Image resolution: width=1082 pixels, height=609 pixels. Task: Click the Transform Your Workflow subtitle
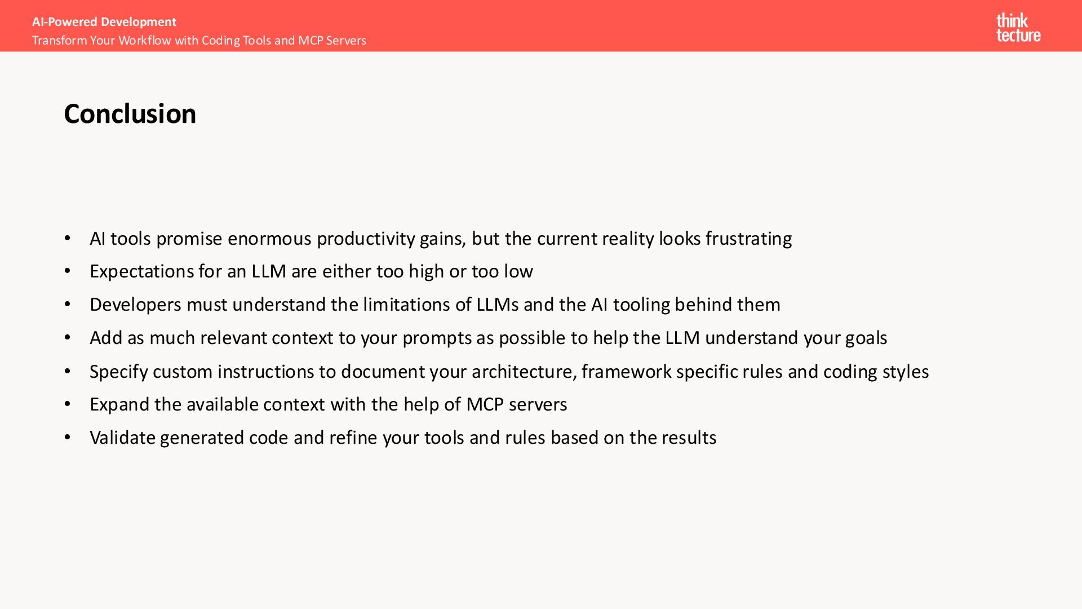[199, 41]
